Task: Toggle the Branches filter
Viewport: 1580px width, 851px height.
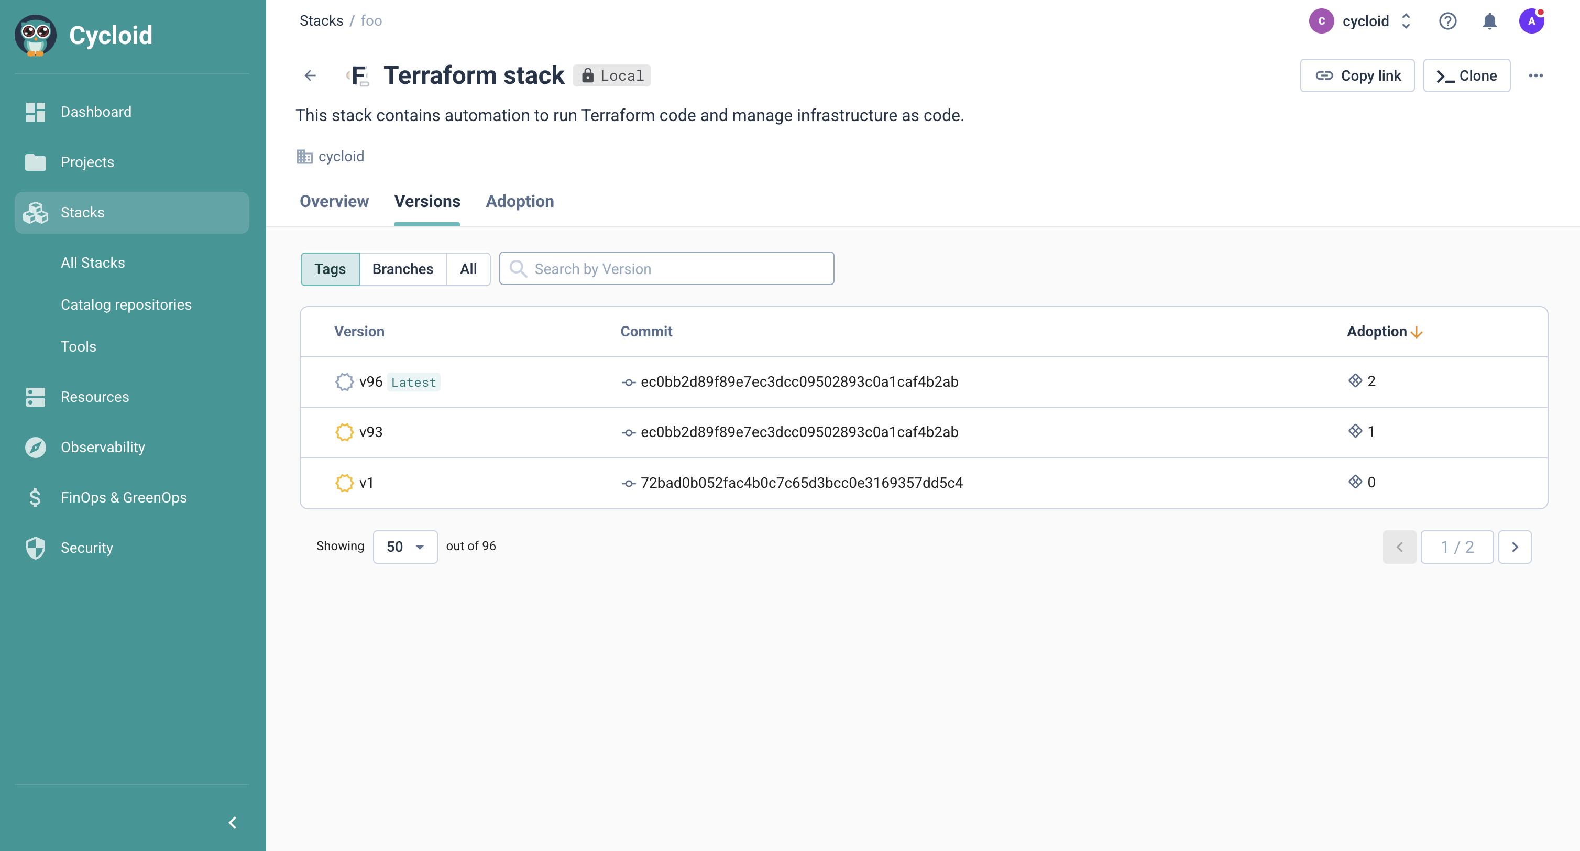Action: 403,269
